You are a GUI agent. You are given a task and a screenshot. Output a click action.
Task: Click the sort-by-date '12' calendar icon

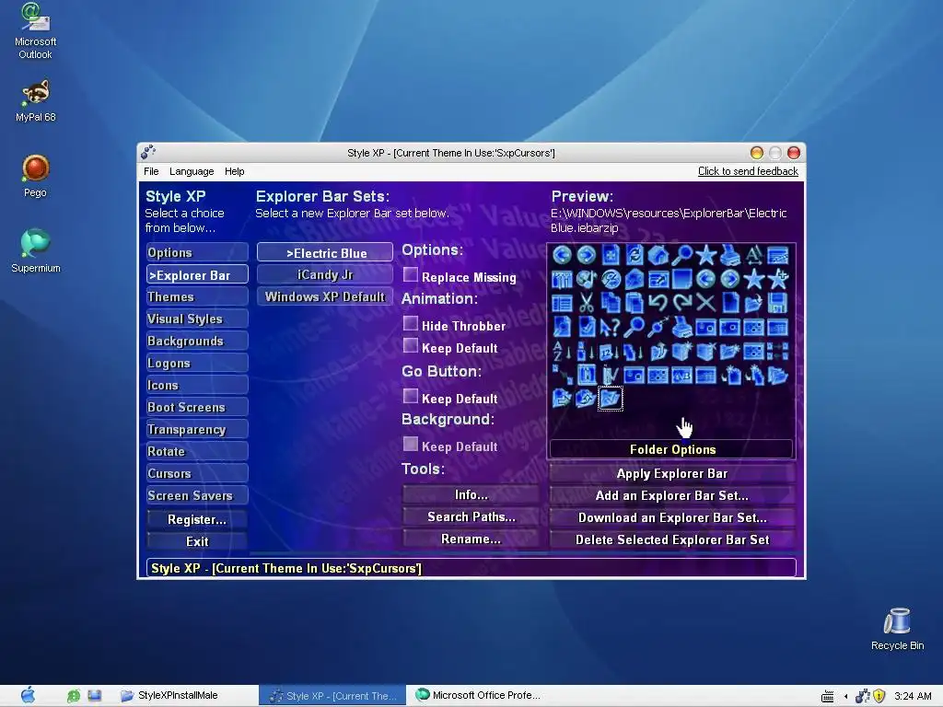[610, 351]
